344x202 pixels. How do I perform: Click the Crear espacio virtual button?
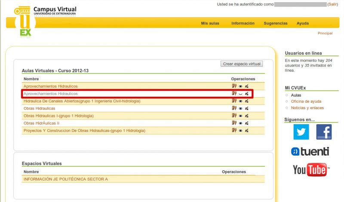click(x=242, y=64)
